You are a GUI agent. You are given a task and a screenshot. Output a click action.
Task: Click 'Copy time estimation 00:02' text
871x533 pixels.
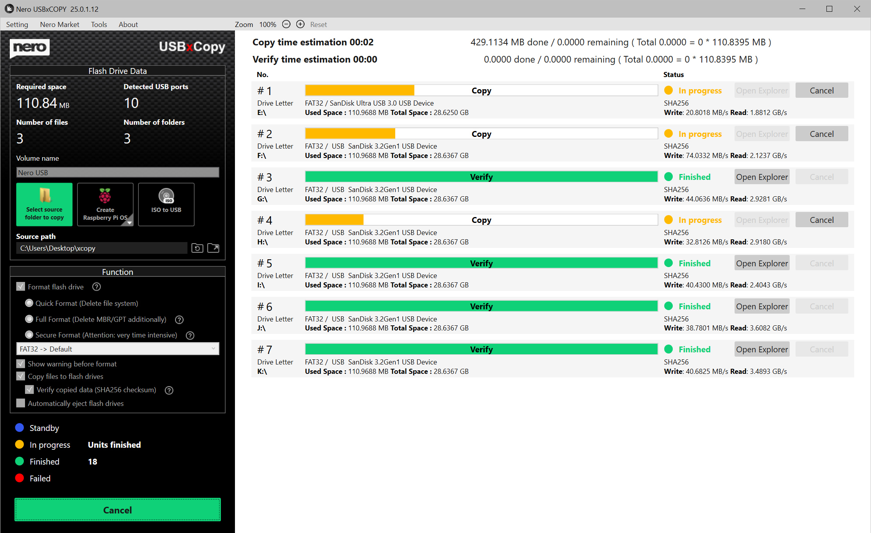coord(313,42)
